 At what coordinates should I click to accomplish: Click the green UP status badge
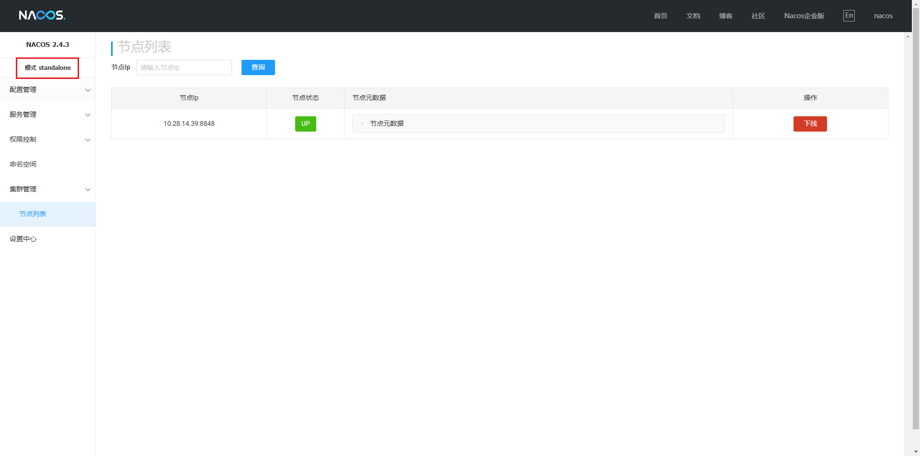click(x=305, y=124)
